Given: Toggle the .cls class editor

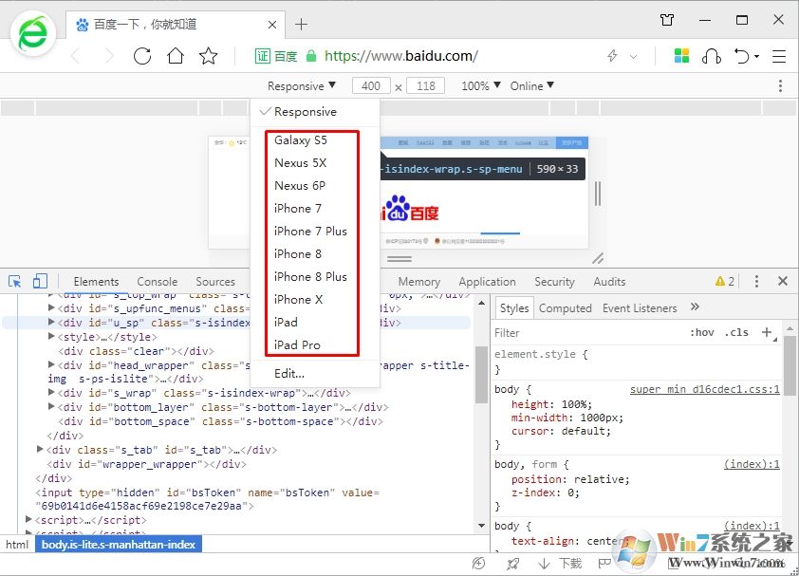Looking at the screenshot, I should coord(736,332).
